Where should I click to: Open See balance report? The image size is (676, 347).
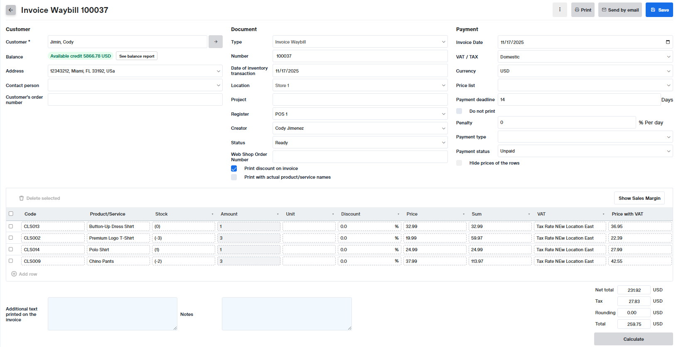pos(137,56)
